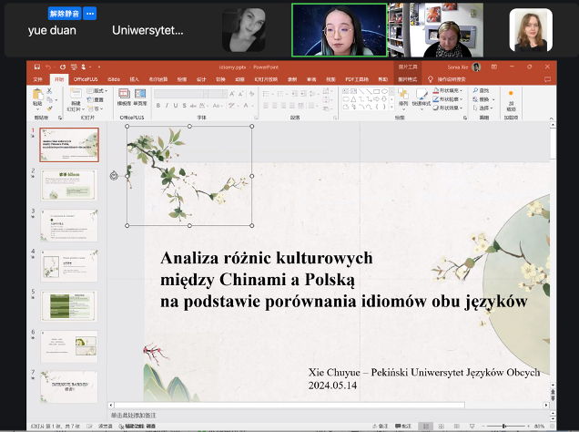The image size is (579, 432).
Task: Switch to the 图片格式 picture format tab
Action: tap(407, 79)
